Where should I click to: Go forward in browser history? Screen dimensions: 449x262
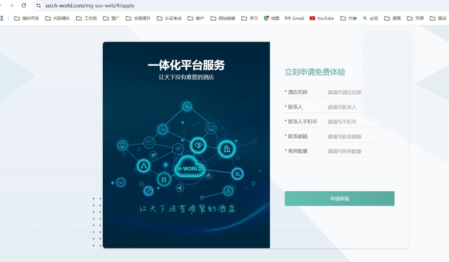pyautogui.click(x=11, y=6)
